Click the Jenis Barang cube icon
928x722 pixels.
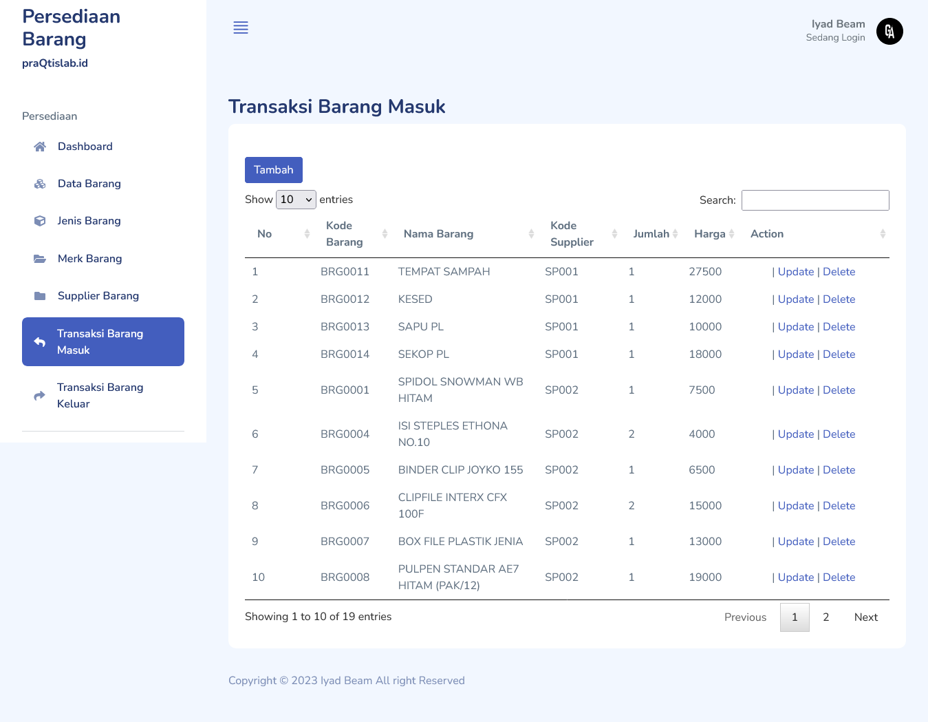click(x=40, y=221)
